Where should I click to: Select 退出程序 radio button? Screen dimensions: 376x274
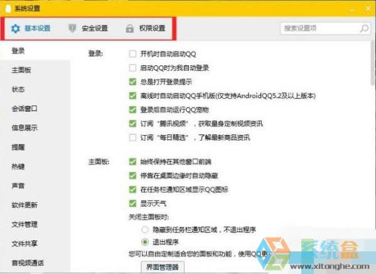[145, 242]
